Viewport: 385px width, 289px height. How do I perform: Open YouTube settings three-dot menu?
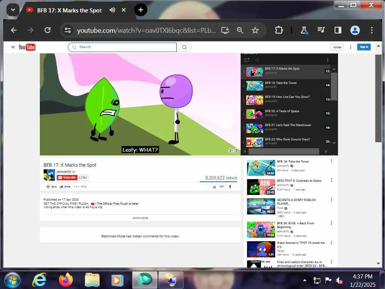[x=350, y=47]
